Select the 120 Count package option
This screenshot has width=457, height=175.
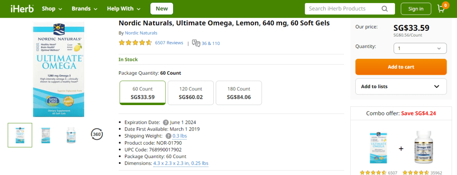191,93
